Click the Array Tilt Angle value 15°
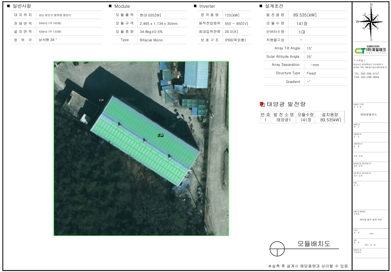The image size is (391, 272). 309,48
